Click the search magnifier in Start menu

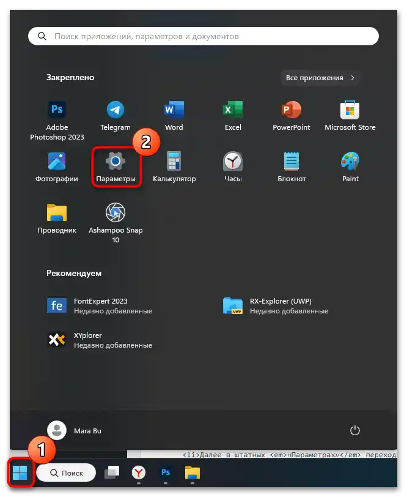click(x=42, y=36)
